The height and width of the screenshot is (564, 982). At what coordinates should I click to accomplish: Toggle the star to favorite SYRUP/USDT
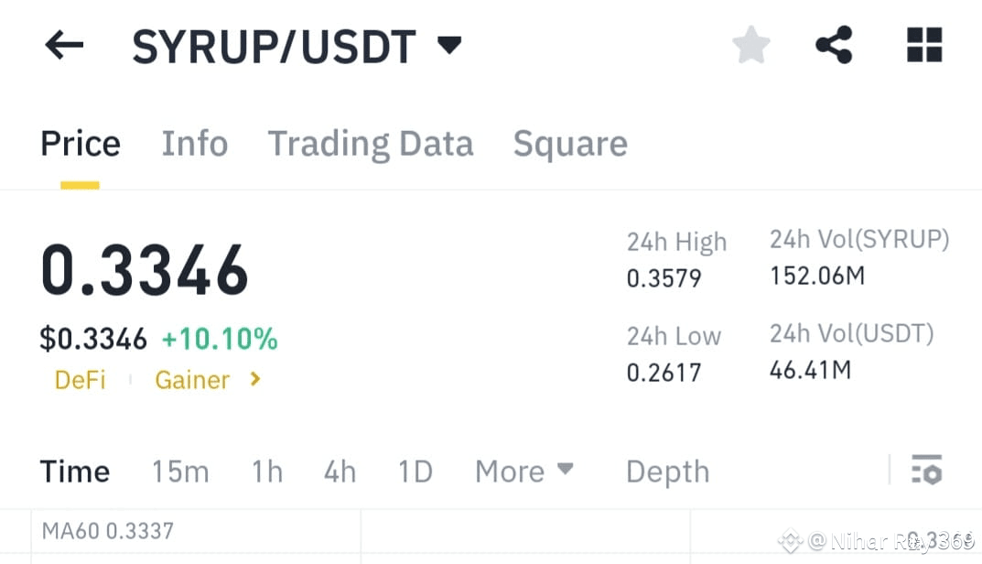click(750, 43)
